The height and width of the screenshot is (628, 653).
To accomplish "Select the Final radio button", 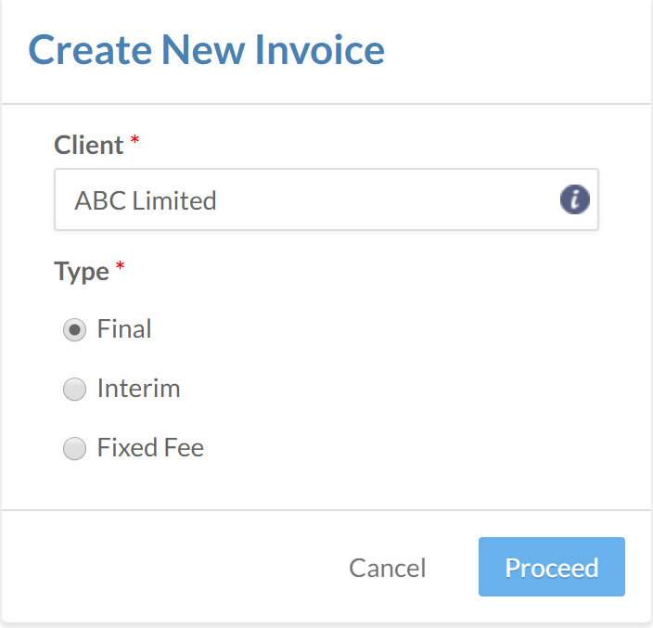I will coord(74,329).
